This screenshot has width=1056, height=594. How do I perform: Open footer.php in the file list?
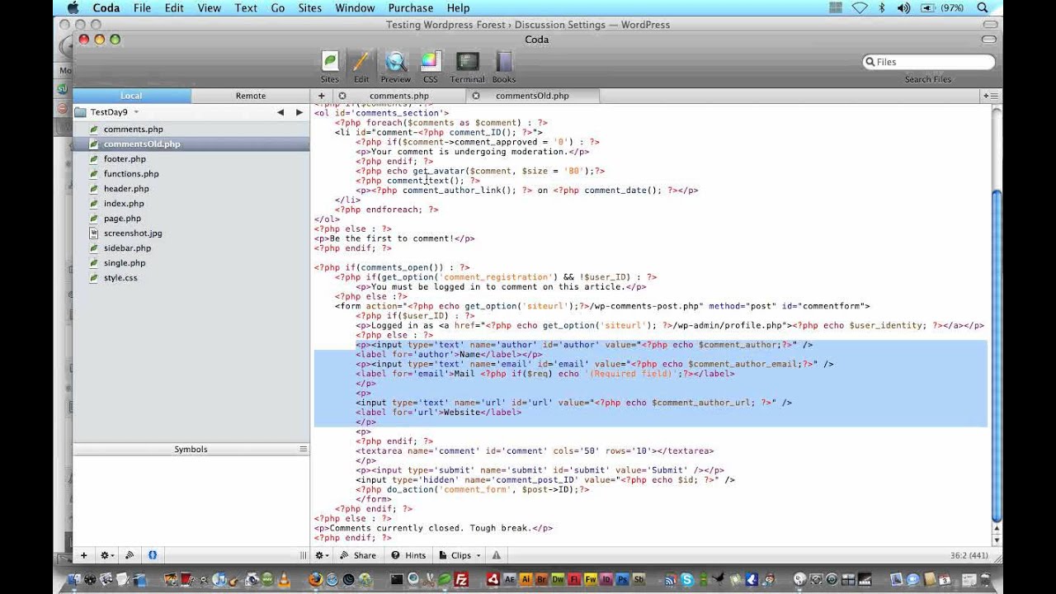point(125,159)
